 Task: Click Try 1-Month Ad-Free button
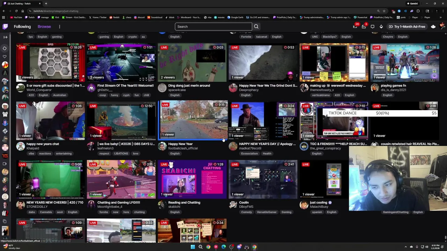(x=407, y=26)
